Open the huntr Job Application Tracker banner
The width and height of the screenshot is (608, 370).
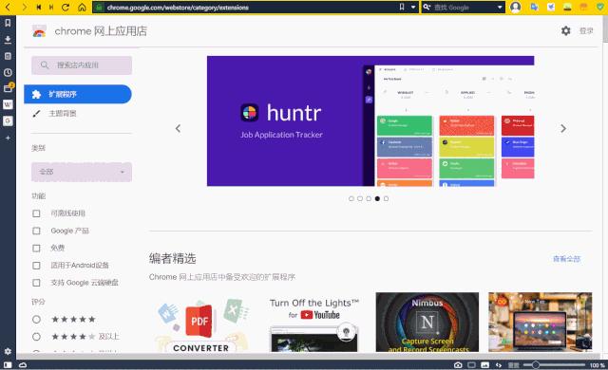click(370, 121)
